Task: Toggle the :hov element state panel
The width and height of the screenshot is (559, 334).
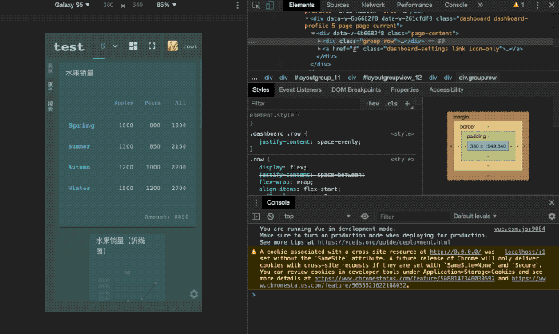Action: tap(371, 104)
